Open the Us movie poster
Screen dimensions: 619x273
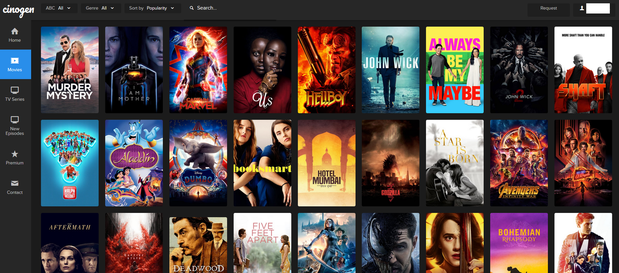[262, 70]
